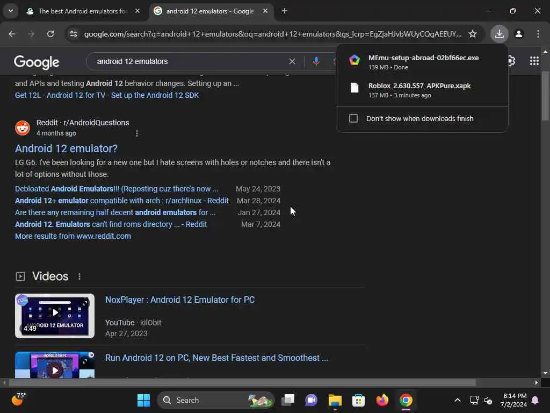The height and width of the screenshot is (413, 550).
Task: Open 'Debloated Android Emulators!!!' link
Action: 117,189
